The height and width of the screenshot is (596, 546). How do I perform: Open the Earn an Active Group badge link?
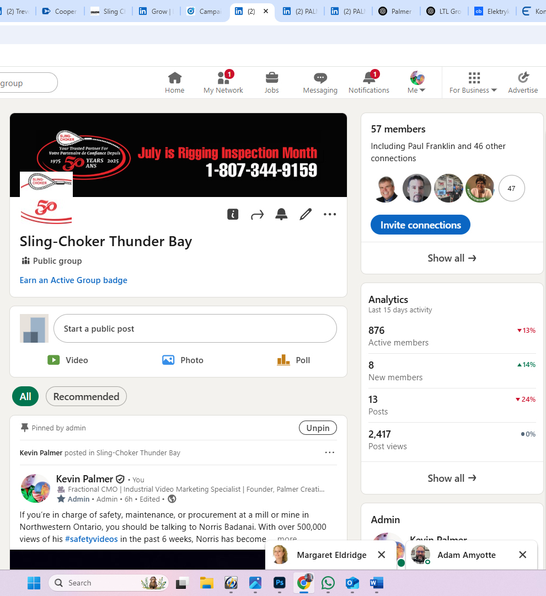click(x=73, y=280)
